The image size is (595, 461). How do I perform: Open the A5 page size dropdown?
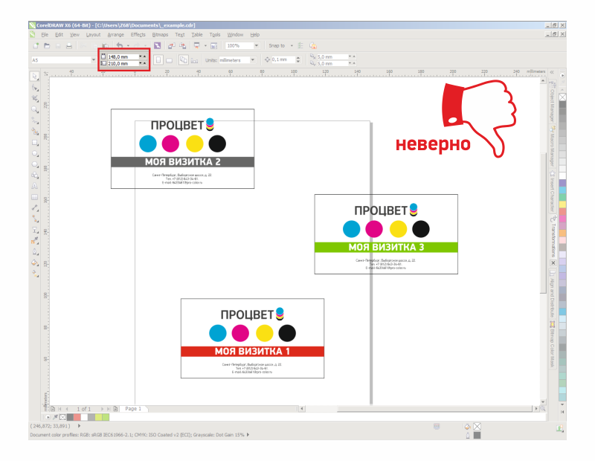pyautogui.click(x=94, y=60)
